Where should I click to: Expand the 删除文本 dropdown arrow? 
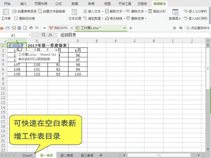click(x=146, y=12)
